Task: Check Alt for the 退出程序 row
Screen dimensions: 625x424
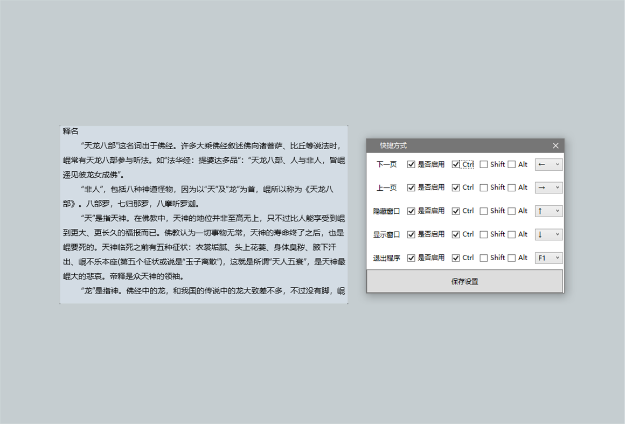Action: (x=511, y=258)
